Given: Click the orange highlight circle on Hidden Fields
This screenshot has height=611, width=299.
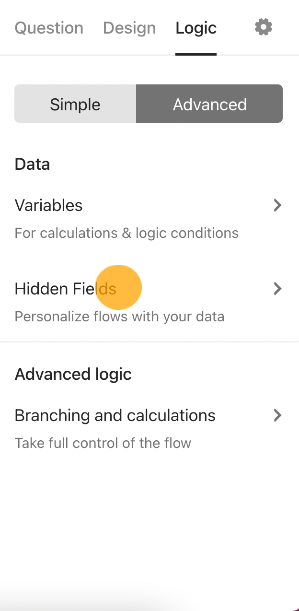Looking at the screenshot, I should (118, 287).
